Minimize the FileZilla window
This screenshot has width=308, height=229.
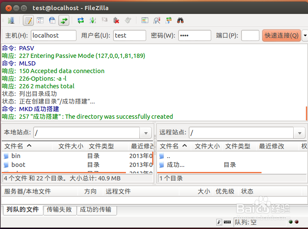tap(16, 8)
